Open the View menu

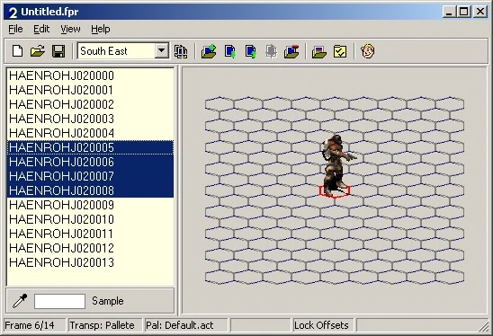point(70,29)
